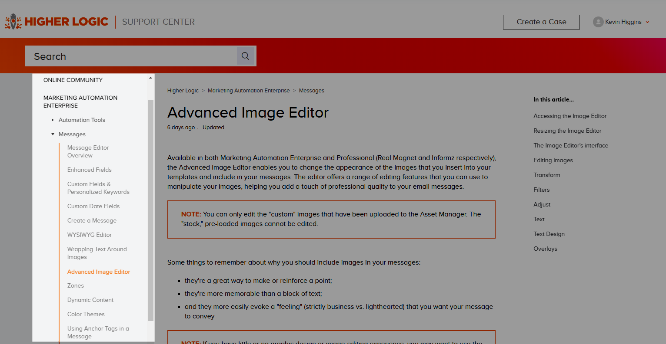Viewport: 666px width, 344px height.
Task: Jump to The Image Editor's interface
Action: (x=571, y=145)
